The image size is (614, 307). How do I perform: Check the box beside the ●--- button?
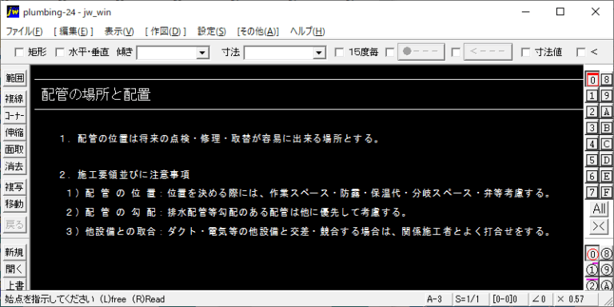tap(389, 52)
